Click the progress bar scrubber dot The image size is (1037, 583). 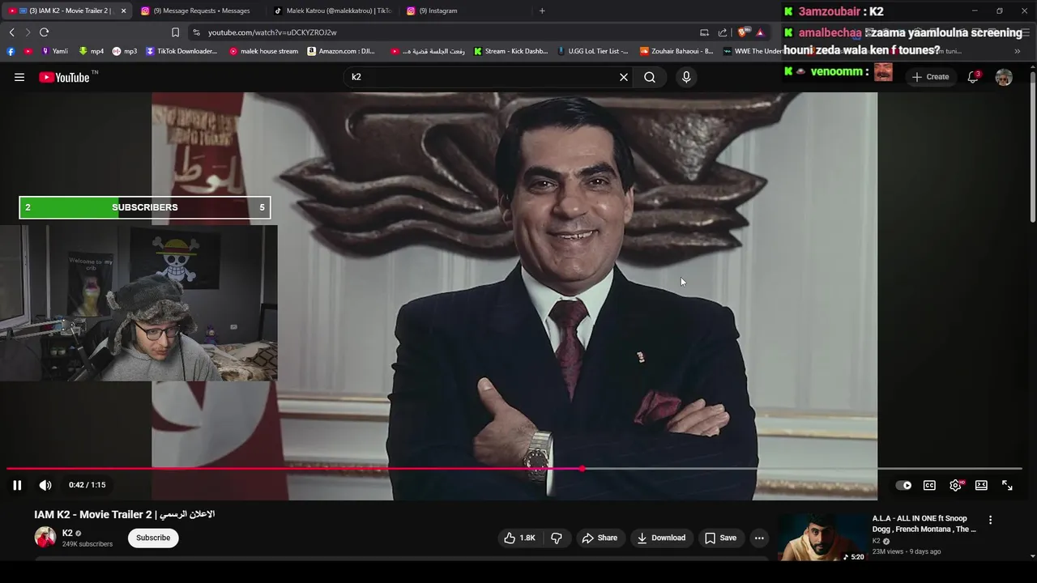coord(582,469)
